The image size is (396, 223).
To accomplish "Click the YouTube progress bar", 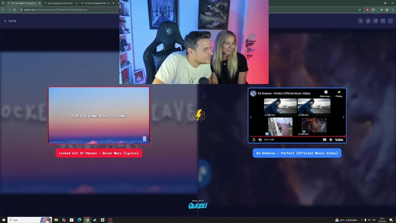I will pos(297,136).
